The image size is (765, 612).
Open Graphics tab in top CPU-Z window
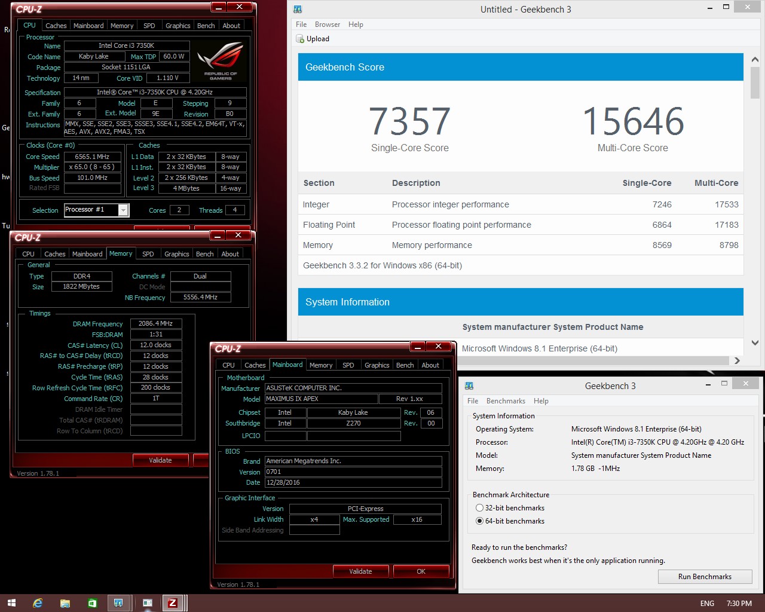[178, 26]
